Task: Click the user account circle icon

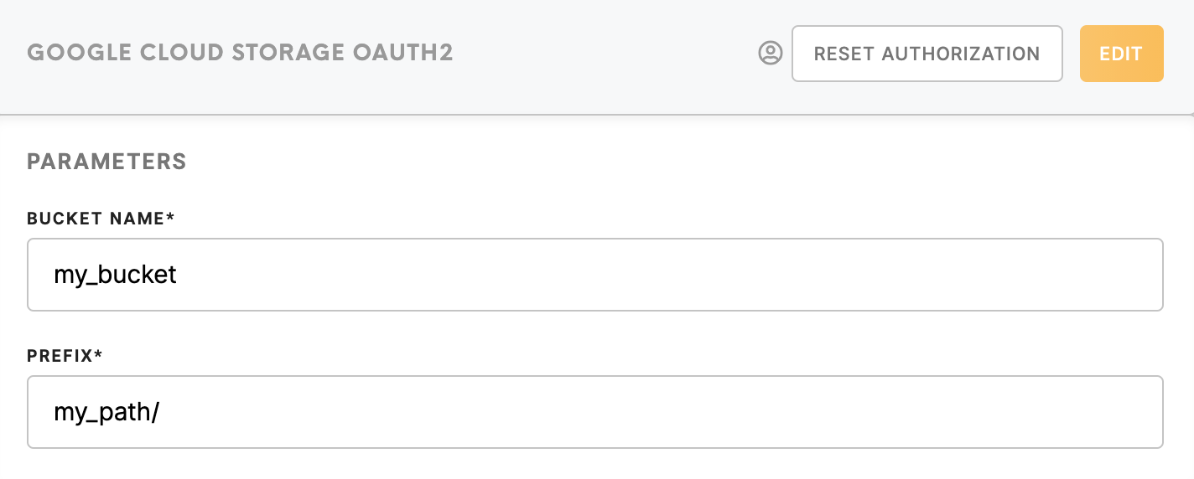Action: coord(770,54)
